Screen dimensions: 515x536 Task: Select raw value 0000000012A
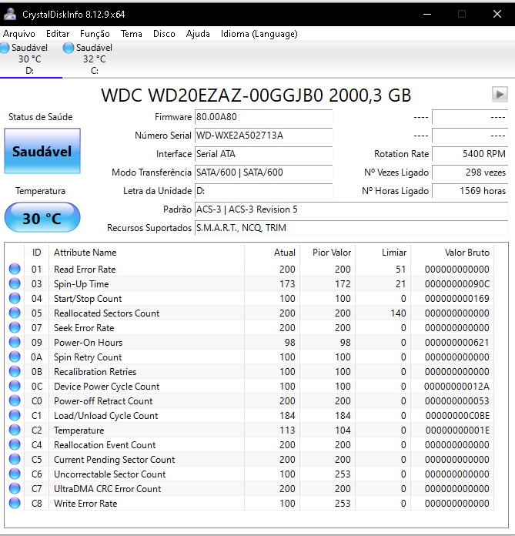[456, 387]
